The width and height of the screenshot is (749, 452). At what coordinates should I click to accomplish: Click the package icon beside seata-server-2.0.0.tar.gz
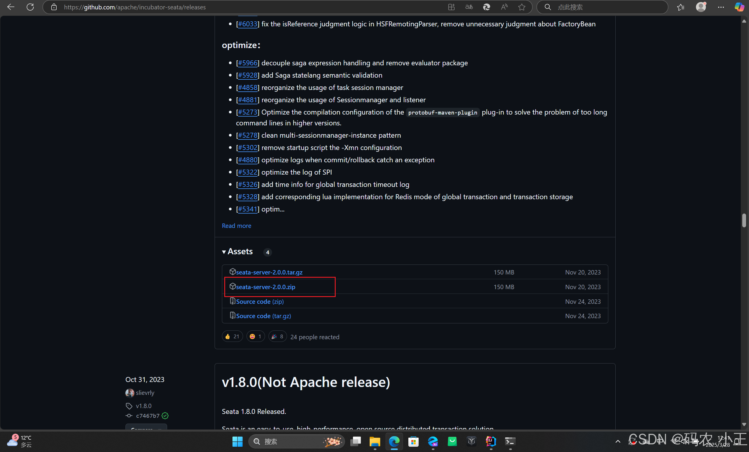[x=232, y=272]
